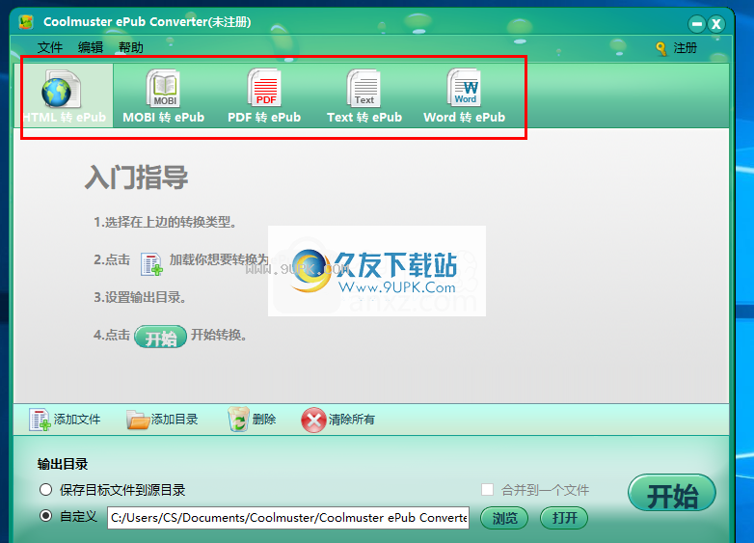The image size is (754, 543).
Task: Click the large 开始 start button
Action: (672, 494)
